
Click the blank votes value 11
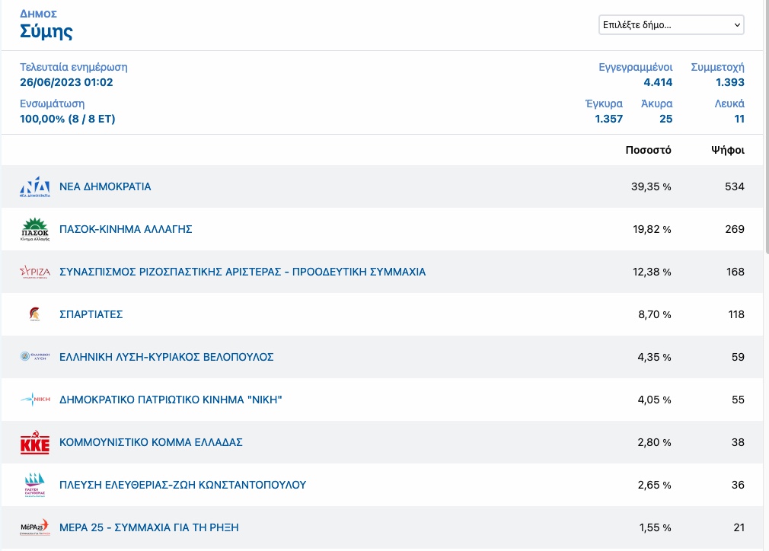[739, 119]
